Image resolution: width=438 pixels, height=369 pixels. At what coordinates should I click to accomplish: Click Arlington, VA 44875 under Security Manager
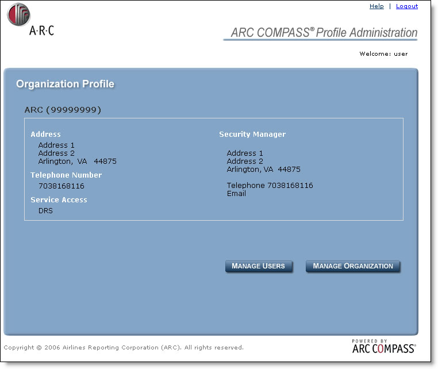point(264,170)
